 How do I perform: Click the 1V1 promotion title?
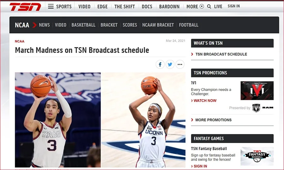coord(193,83)
